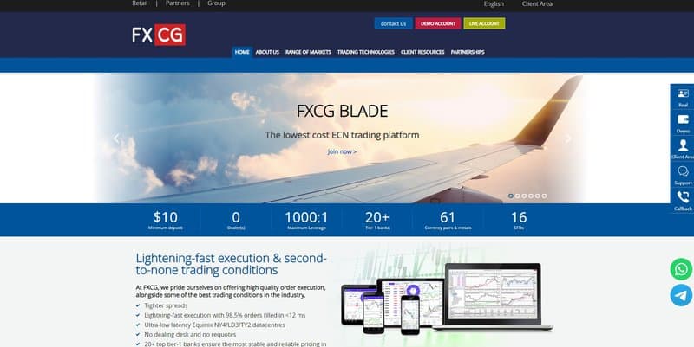
Task: Open a Demo Account
Action: pos(438,23)
